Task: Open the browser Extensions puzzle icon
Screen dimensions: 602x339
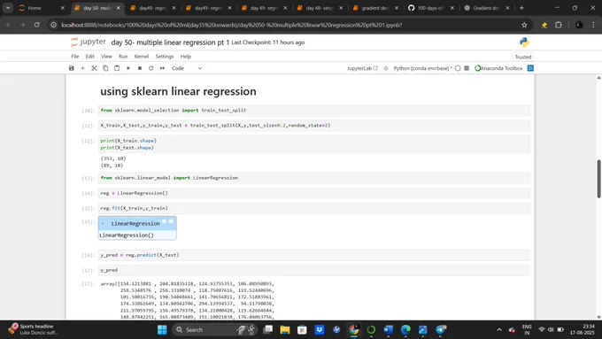Action: pyautogui.click(x=559, y=25)
